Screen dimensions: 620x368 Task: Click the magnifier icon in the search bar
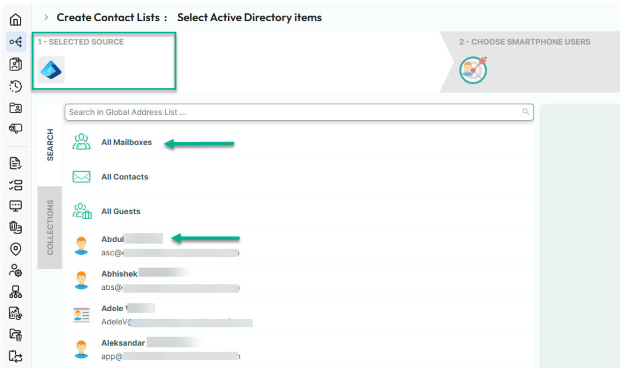[525, 112]
